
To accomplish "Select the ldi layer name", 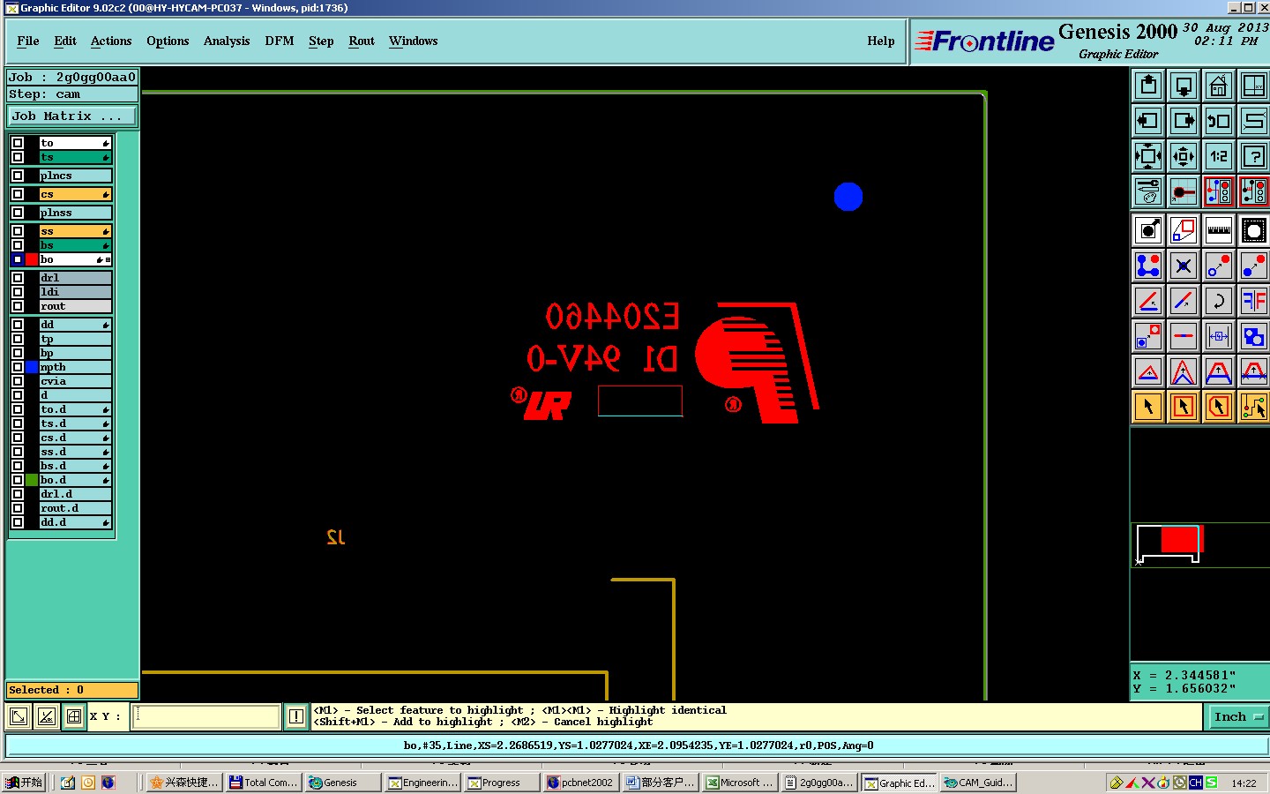I will pos(75,292).
